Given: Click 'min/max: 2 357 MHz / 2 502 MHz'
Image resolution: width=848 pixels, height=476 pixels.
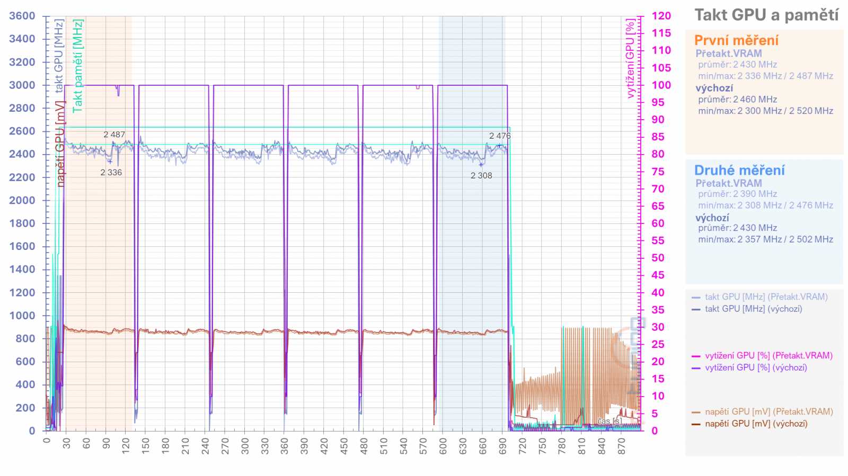Looking at the screenshot, I should click(x=765, y=239).
